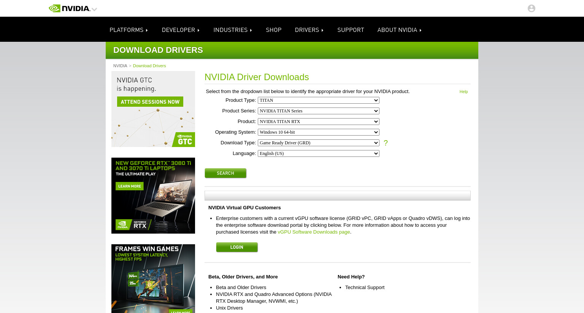Go to the Support page

pos(351,30)
